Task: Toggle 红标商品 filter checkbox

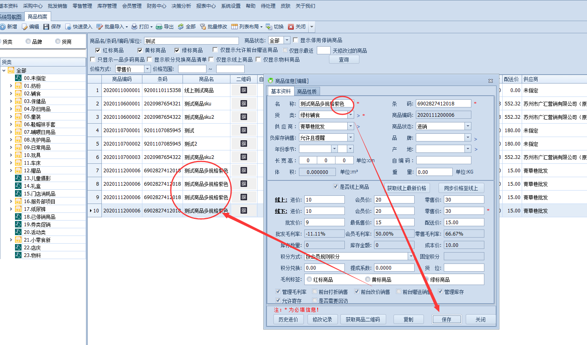Action: pyautogui.click(x=98, y=50)
